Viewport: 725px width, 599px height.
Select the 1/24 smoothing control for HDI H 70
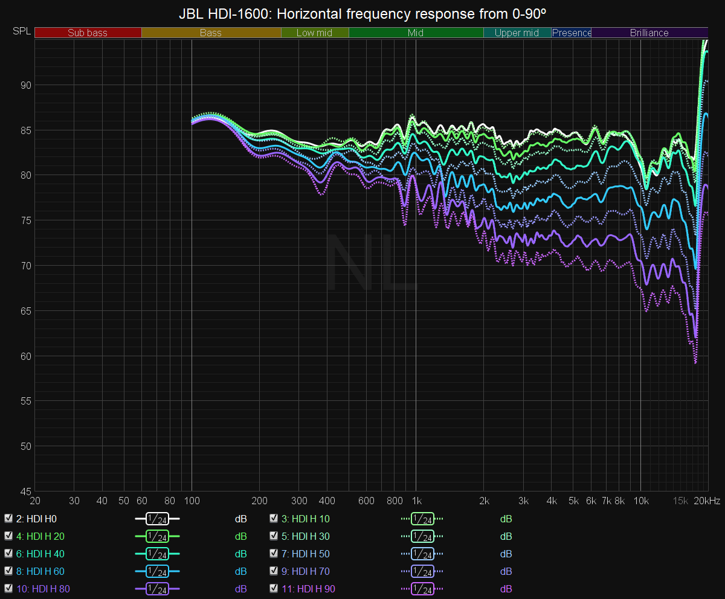[422, 571]
